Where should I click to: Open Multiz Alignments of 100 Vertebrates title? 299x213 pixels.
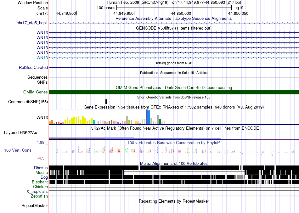174,163
